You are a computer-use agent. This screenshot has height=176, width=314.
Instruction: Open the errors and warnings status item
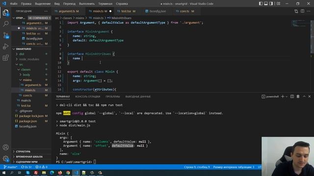pyautogui.click(x=41, y=167)
